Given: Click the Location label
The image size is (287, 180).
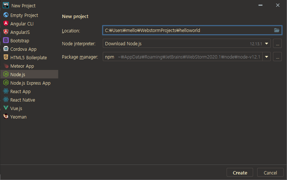Looking at the screenshot, I should coord(71,31).
